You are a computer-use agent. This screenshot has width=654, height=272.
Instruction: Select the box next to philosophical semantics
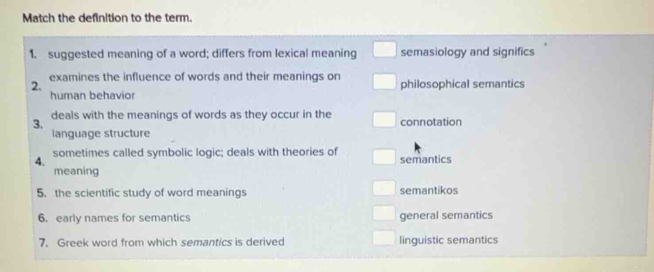click(x=383, y=82)
